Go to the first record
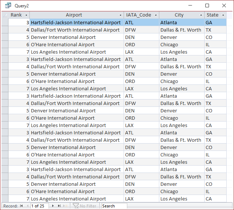Screen dimensions: 234x210 point(21,206)
